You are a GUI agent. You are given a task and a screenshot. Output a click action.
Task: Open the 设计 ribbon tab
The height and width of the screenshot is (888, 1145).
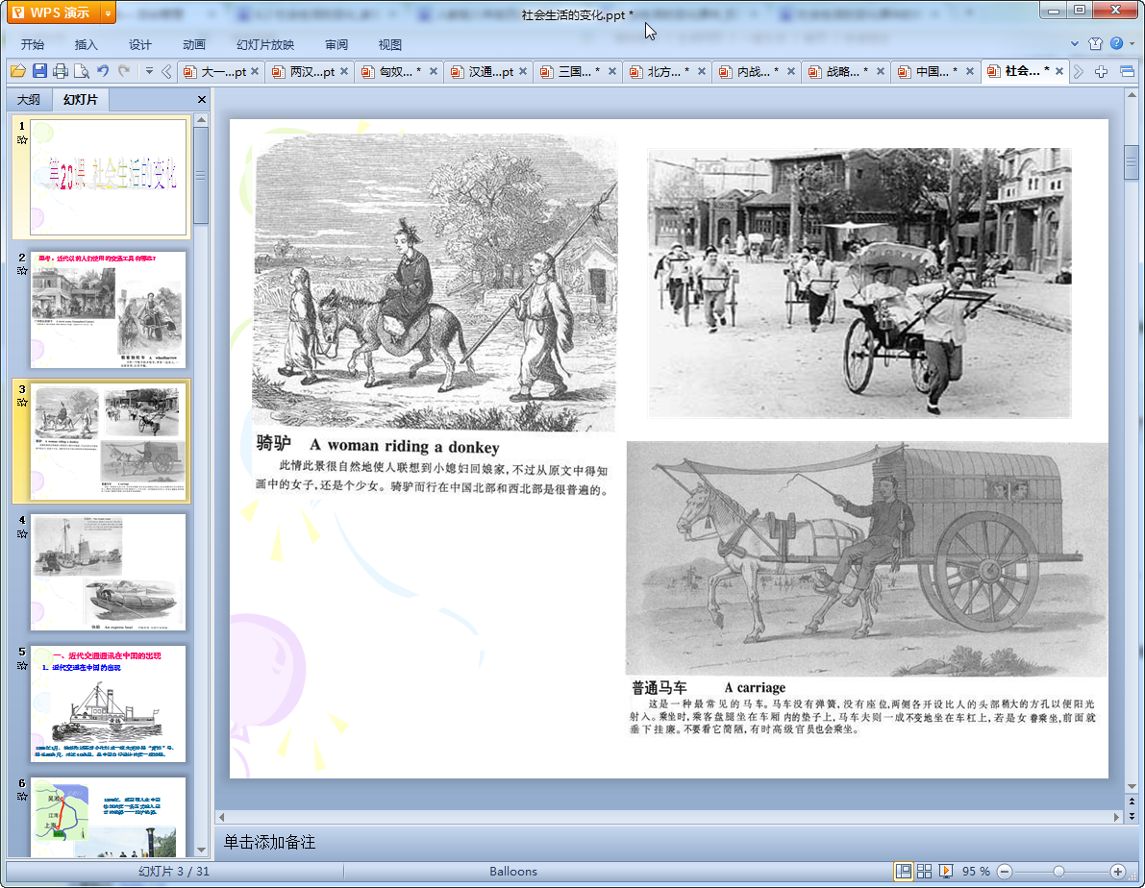(140, 44)
